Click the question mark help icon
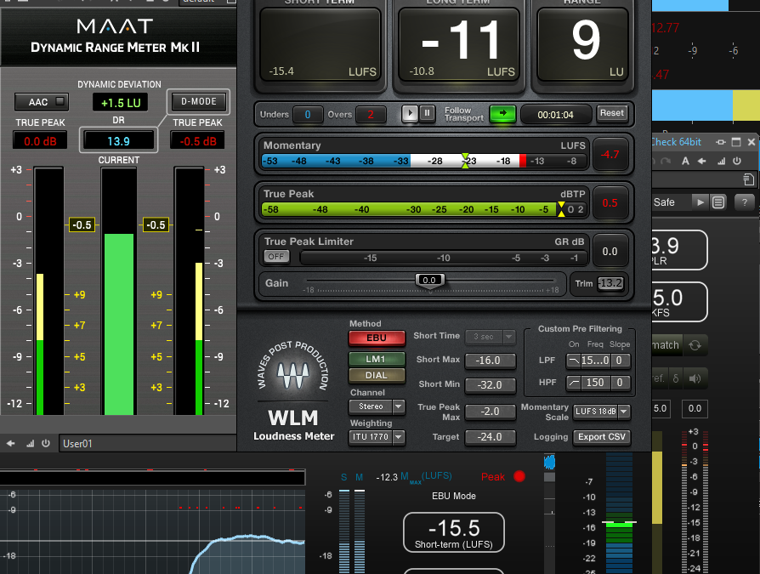This screenshot has width=760, height=574. [x=746, y=202]
